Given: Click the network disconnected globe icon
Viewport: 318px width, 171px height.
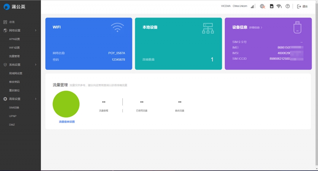Looking at the screenshot, I should (262, 6).
